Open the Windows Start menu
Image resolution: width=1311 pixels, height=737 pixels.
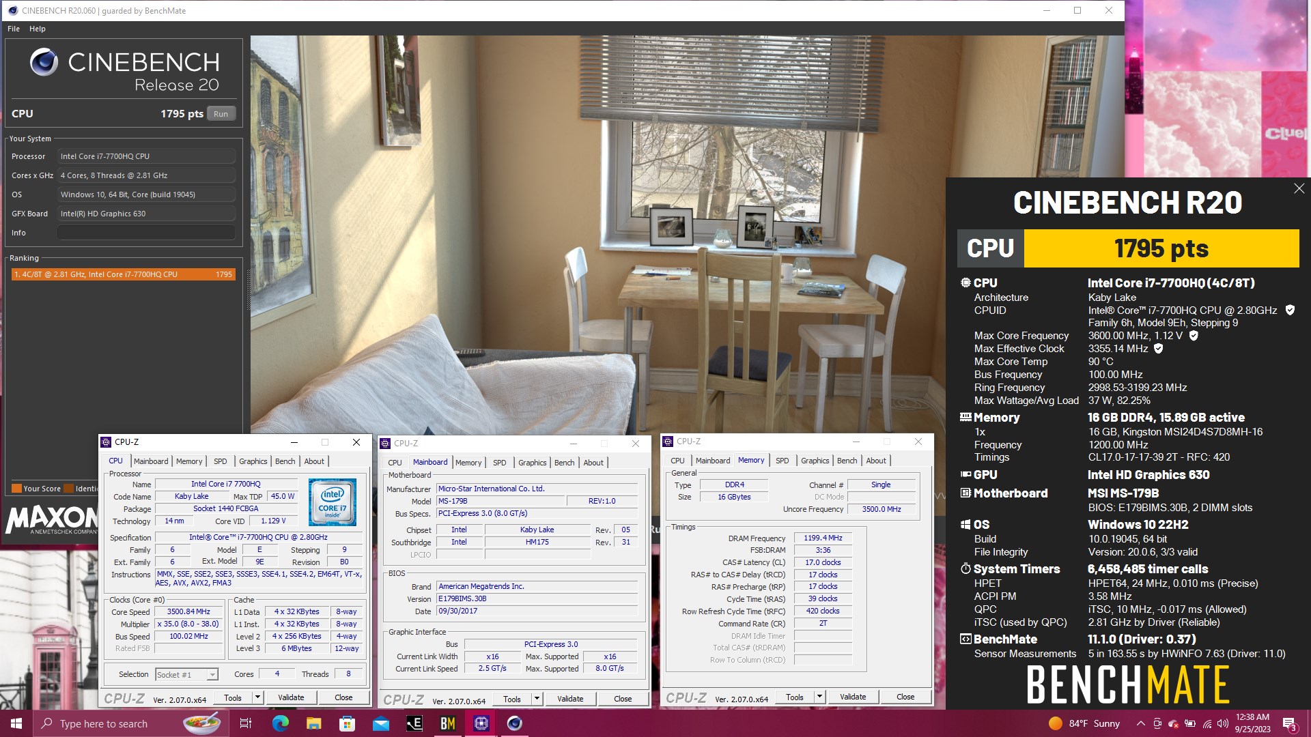(16, 723)
